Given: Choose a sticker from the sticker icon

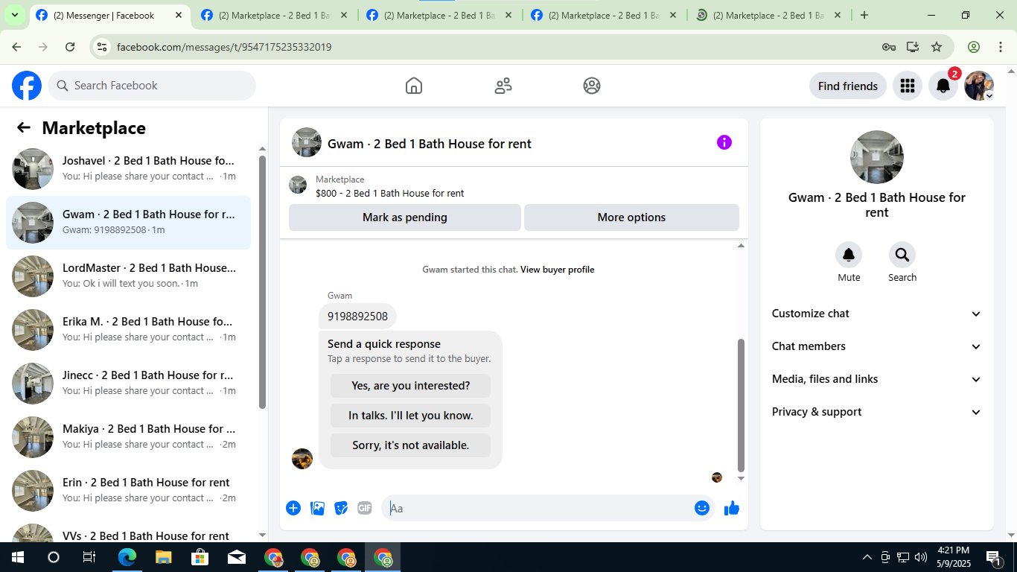Looking at the screenshot, I should pos(341,508).
